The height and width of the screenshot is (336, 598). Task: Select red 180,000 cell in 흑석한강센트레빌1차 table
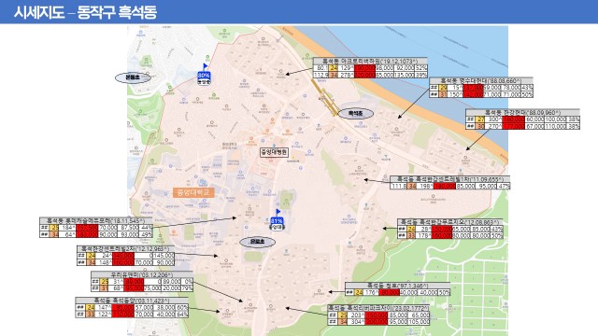pos(445,187)
